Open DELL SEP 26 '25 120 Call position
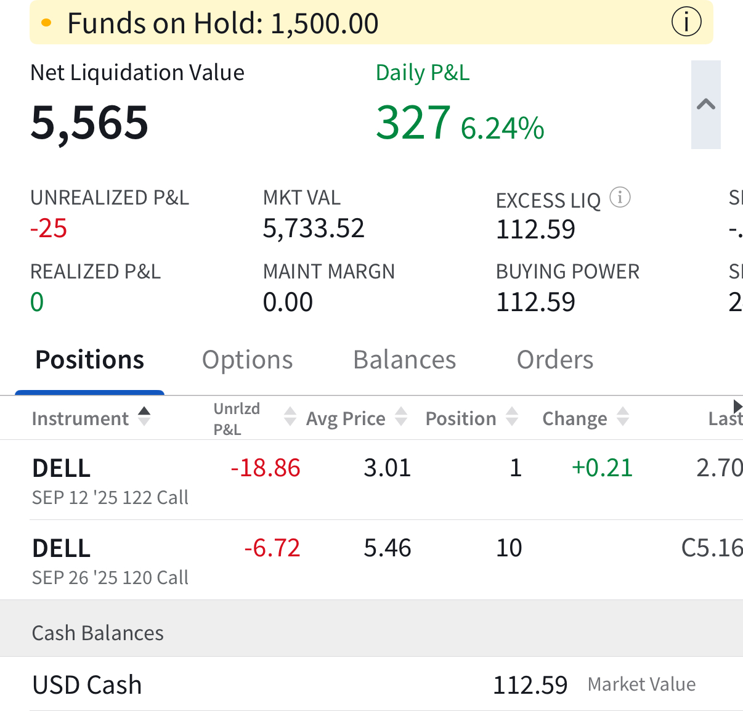 click(110, 561)
